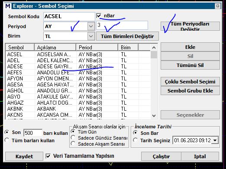Click the Sembol Kodu input field
Image resolution: width=226 pixels, height=169 pixels.
coord(69,16)
